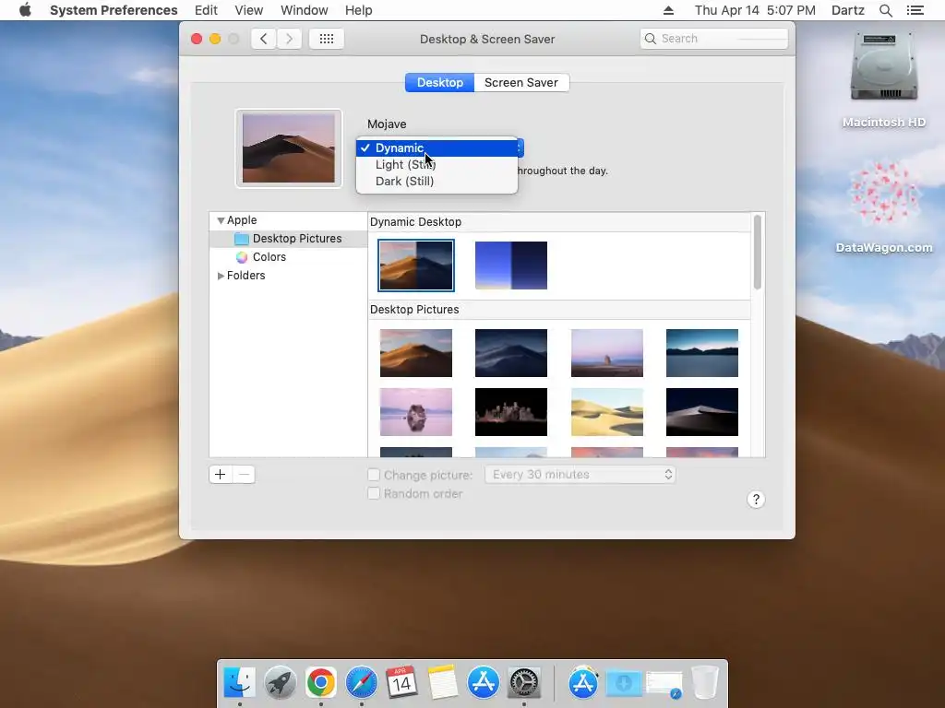
Task: Open the minimized window thumbnail in the Dock
Action: 664,684
